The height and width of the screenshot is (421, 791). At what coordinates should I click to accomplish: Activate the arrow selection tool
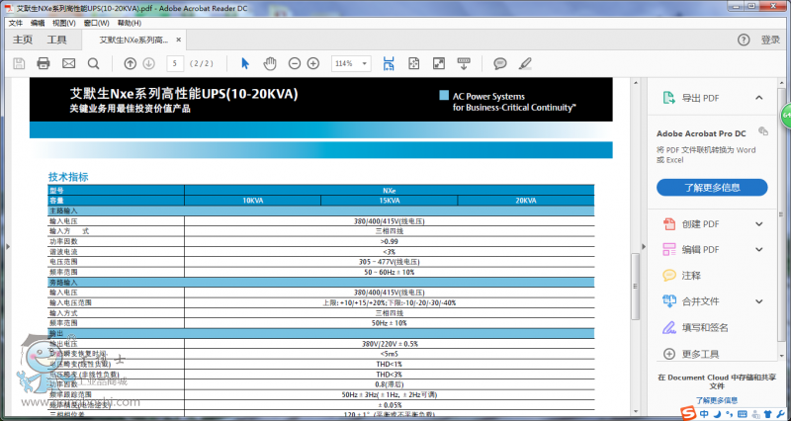(246, 63)
